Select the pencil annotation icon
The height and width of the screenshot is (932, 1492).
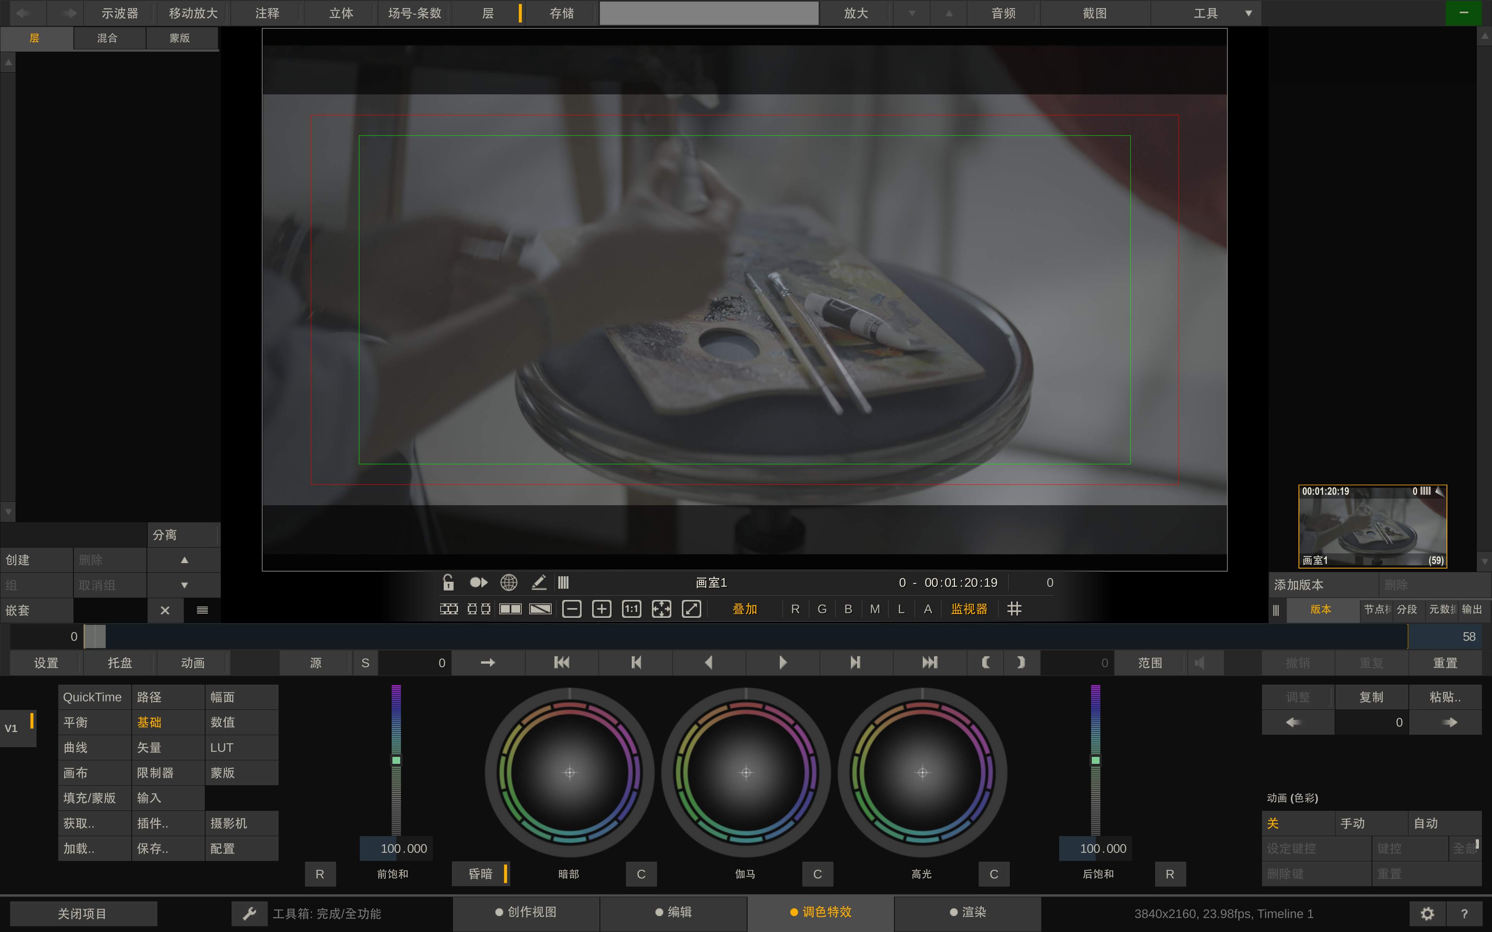click(539, 582)
